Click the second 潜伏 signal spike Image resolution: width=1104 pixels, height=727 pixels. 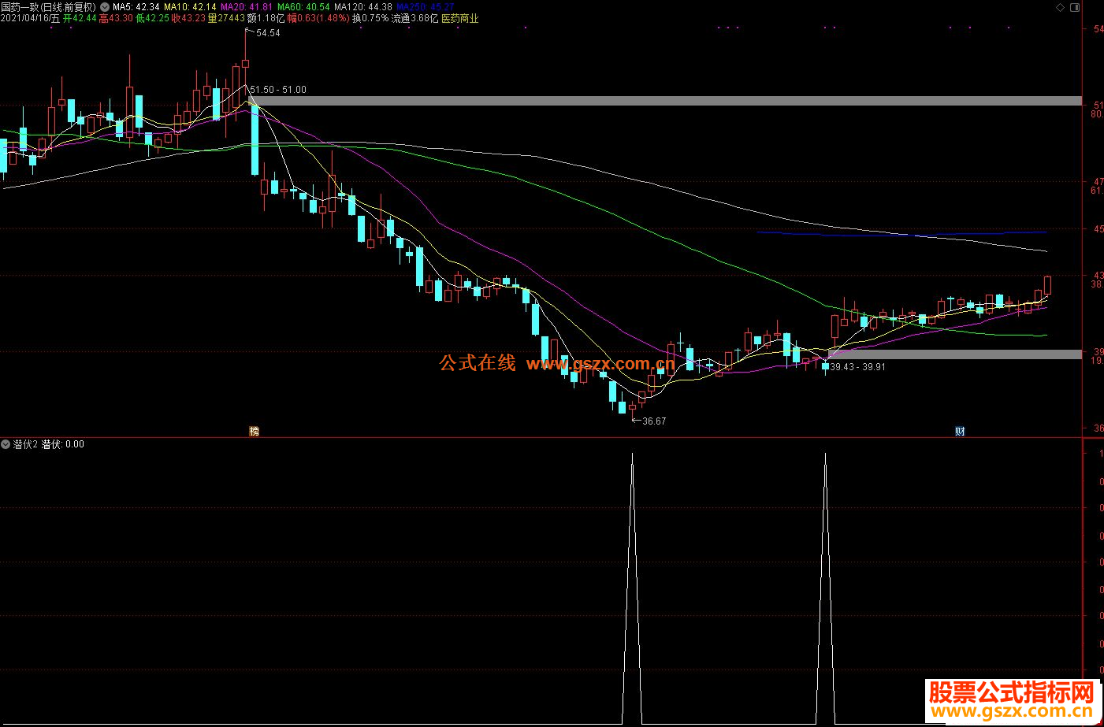coord(825,587)
